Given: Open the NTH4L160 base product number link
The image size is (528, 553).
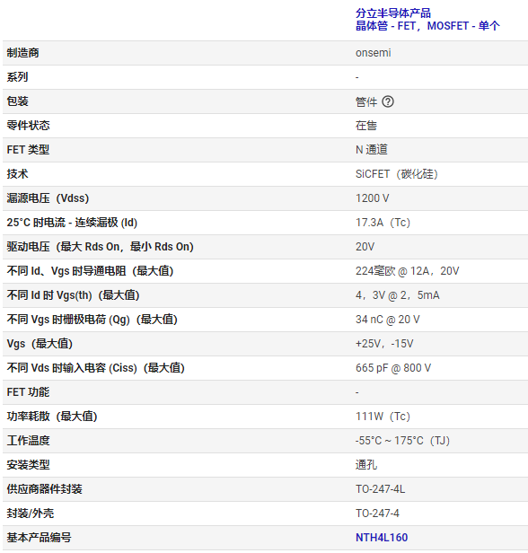Looking at the screenshot, I should coord(382,538).
